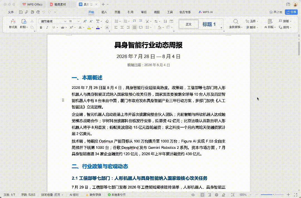Screen dimensions: 301x198
Task: Align text right
Action: pos(128,27)
